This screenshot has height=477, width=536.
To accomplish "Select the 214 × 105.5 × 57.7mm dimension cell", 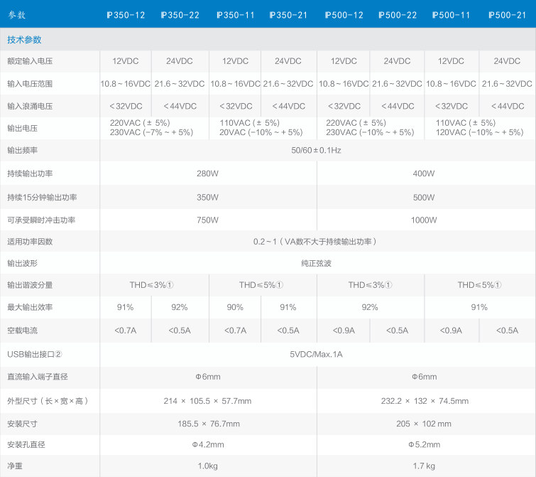I will tap(207, 401).
